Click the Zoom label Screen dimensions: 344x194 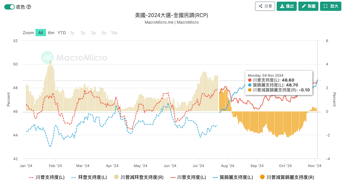28,33
